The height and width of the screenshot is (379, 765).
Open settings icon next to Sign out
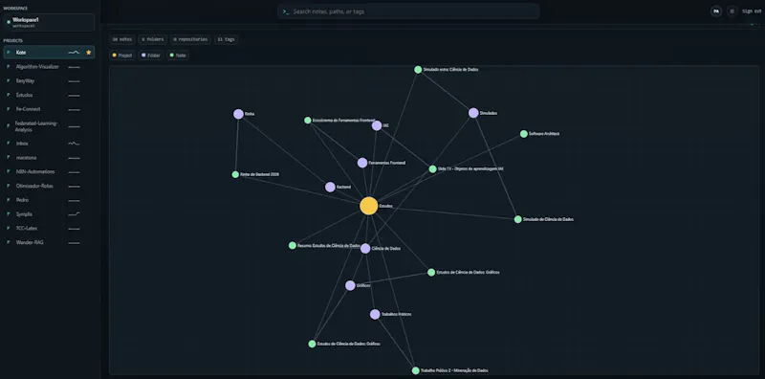[732, 11]
